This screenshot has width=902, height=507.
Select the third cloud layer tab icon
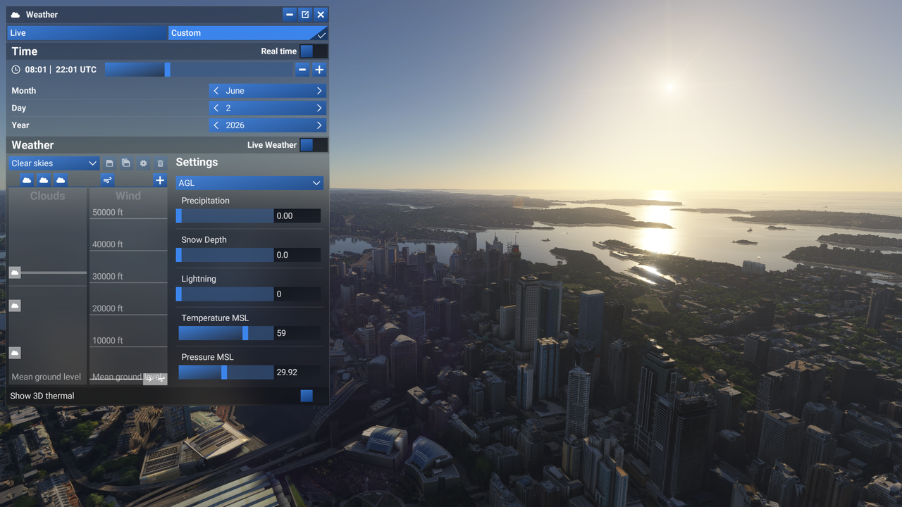click(x=61, y=180)
